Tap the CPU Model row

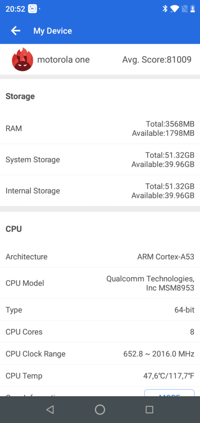100,283
